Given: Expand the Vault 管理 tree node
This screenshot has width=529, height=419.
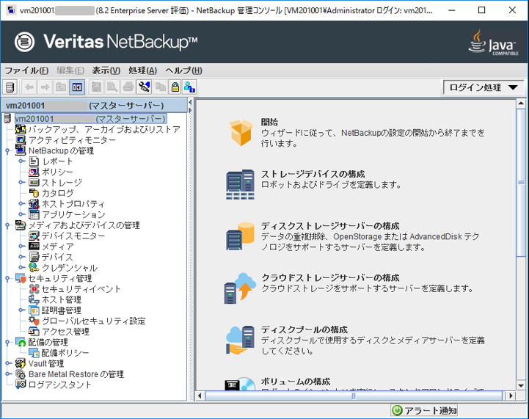Looking at the screenshot, I should [7, 363].
